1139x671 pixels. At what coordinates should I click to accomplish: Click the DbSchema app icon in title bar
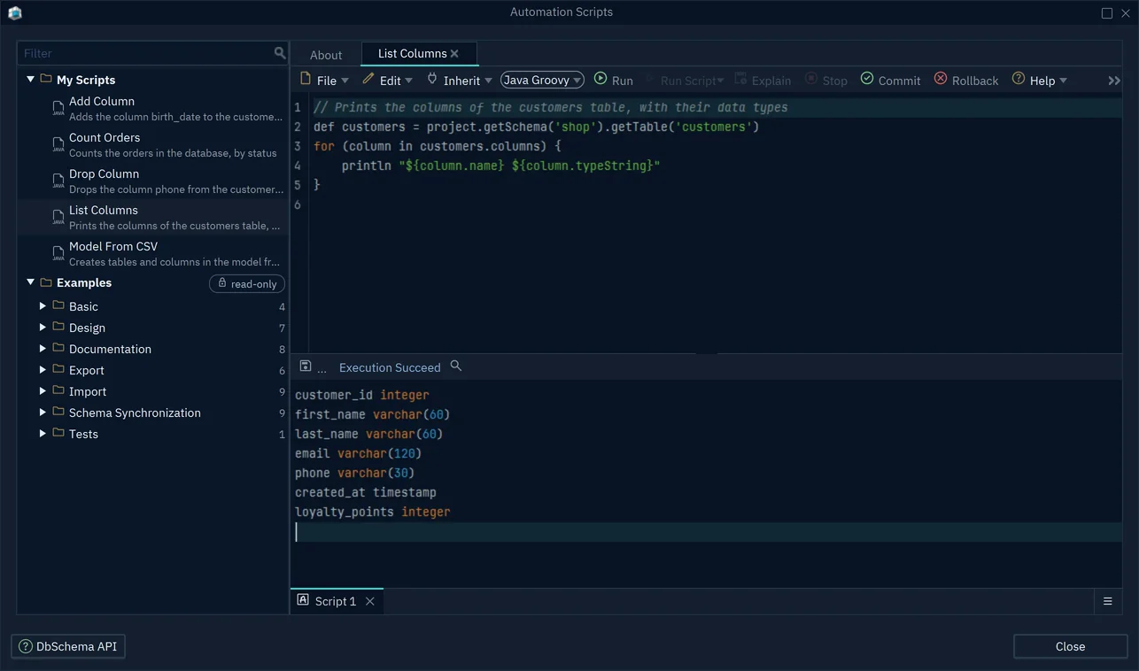pyautogui.click(x=14, y=12)
